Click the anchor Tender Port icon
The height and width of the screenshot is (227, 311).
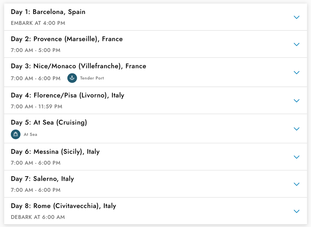click(x=72, y=78)
